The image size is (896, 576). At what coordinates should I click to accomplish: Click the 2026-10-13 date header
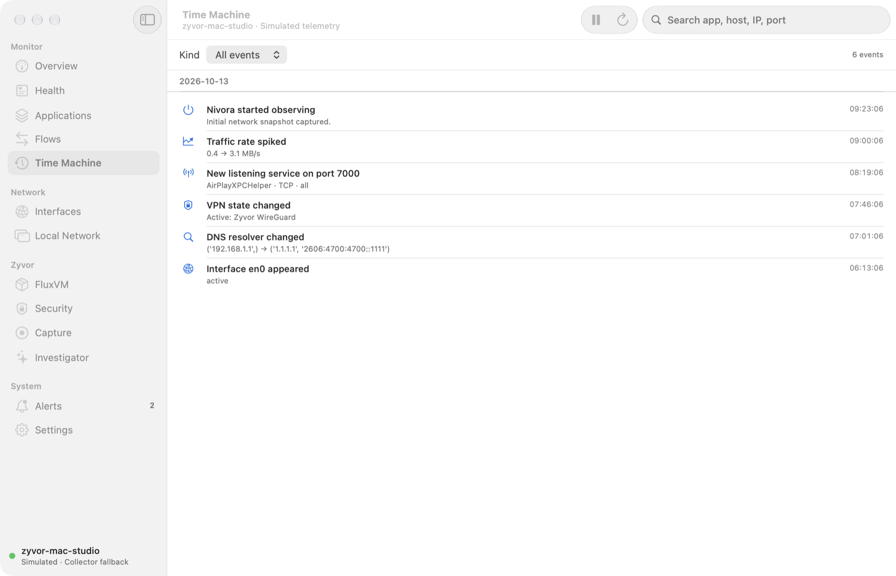(204, 81)
